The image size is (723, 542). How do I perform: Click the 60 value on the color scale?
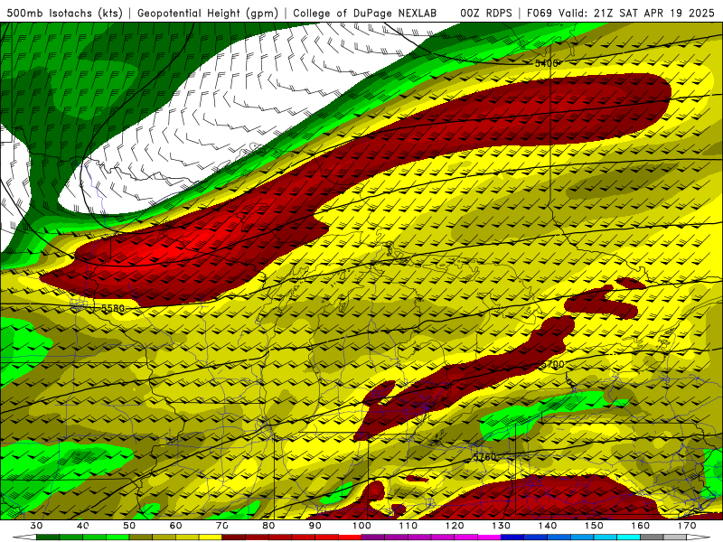[175, 526]
